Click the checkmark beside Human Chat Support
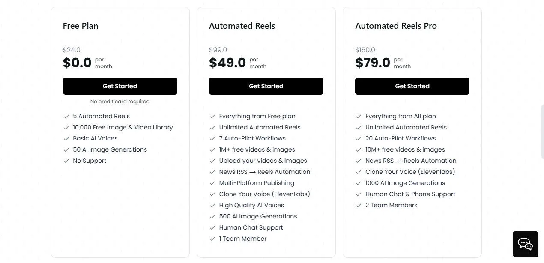 pyautogui.click(x=212, y=227)
